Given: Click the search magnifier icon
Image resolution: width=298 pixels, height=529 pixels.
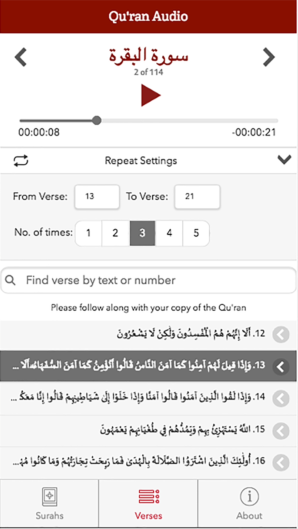Looking at the screenshot, I should tap(10, 280).
